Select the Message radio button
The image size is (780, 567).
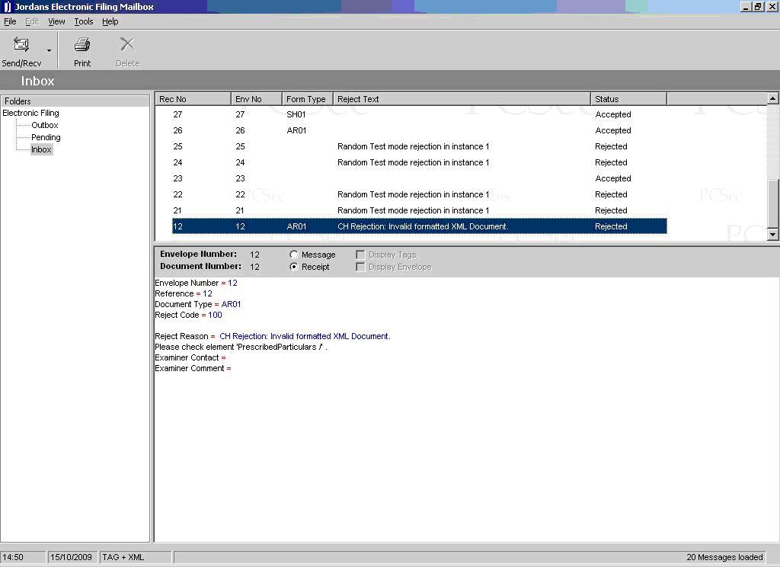pos(294,255)
